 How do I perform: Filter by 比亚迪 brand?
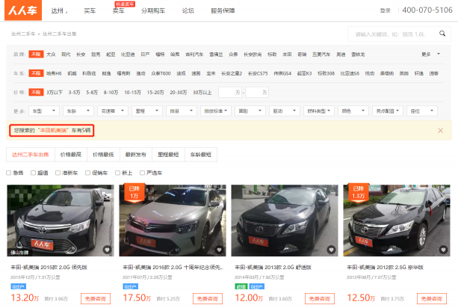click(128, 55)
